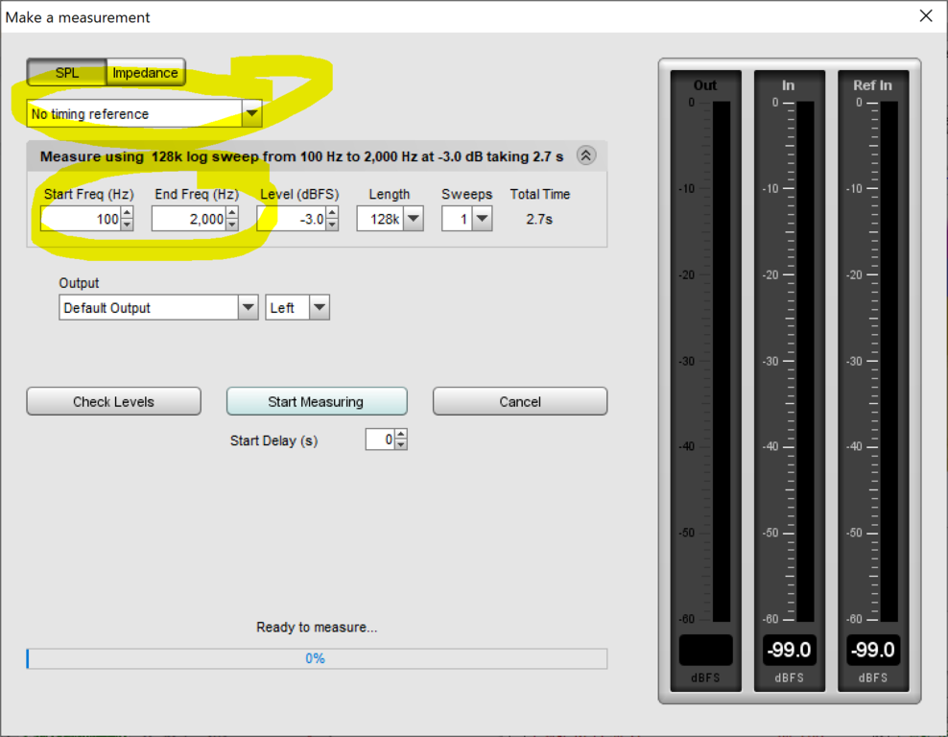Increase the End Freq value

click(x=232, y=212)
